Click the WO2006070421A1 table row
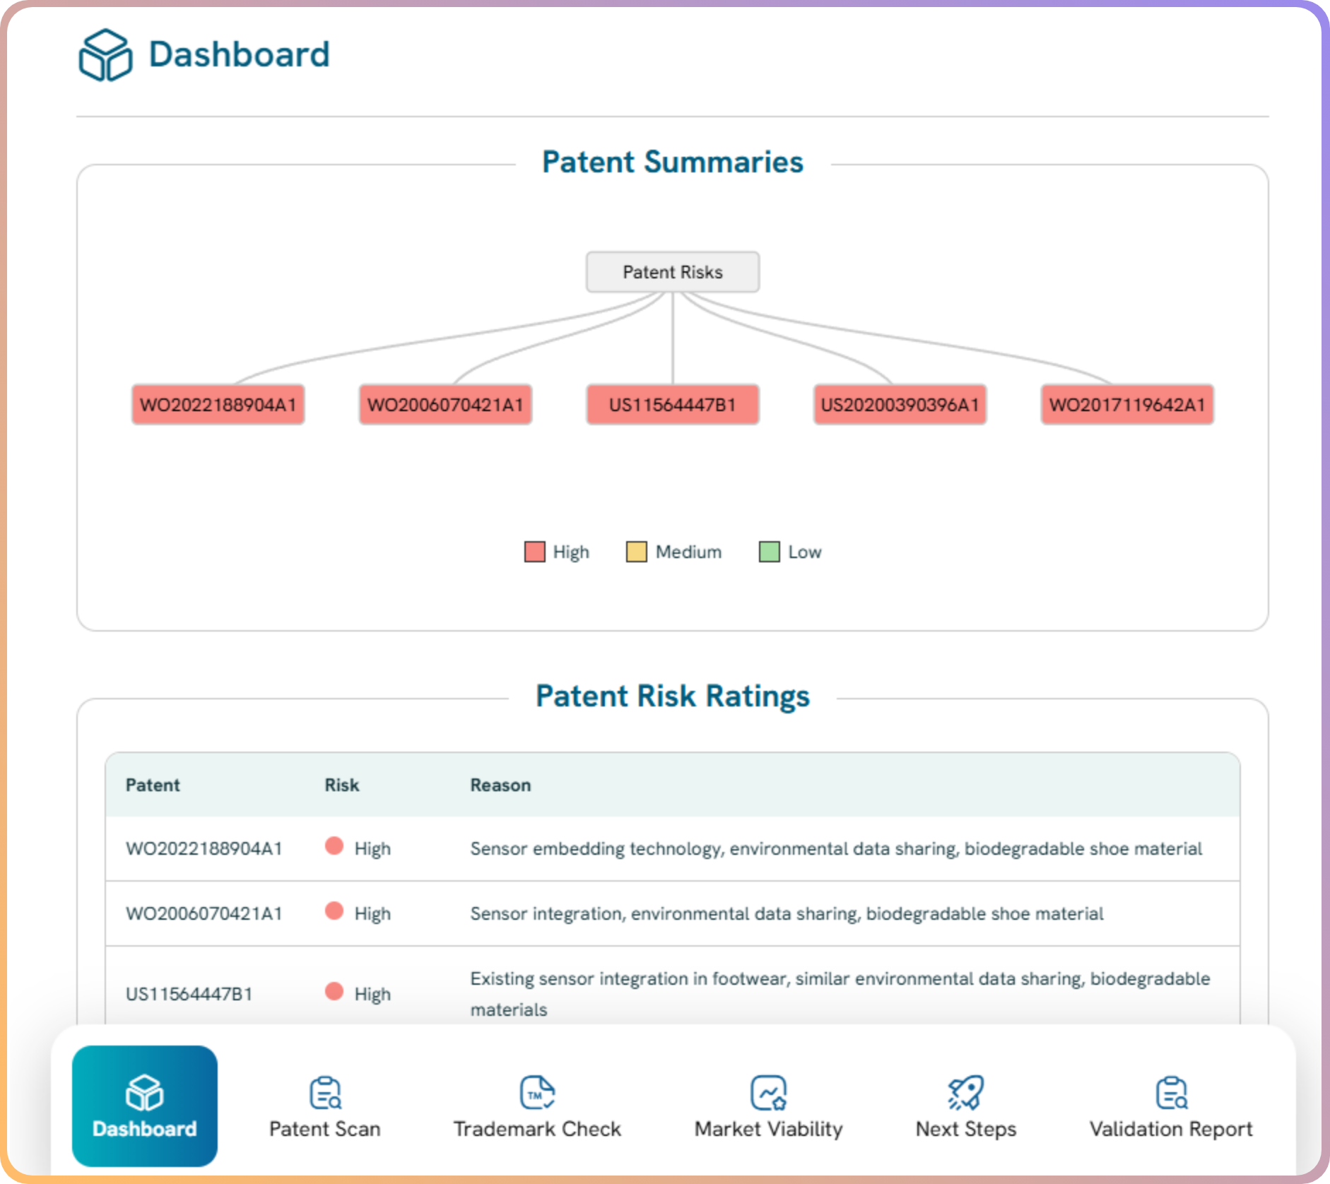1330x1184 pixels. click(x=672, y=913)
